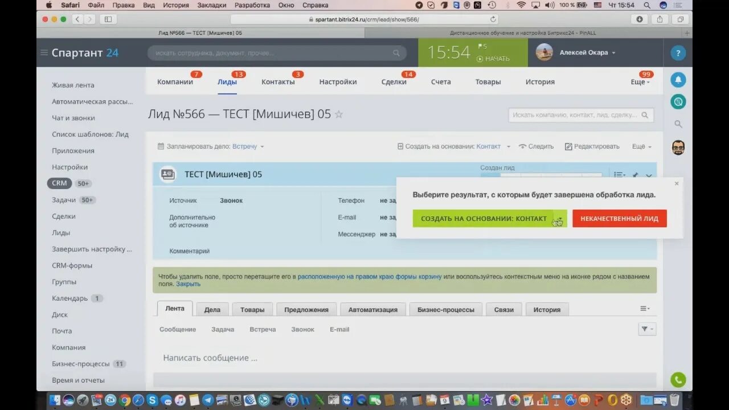Open Safari downloads icon
729x410 pixels.
pos(639,19)
